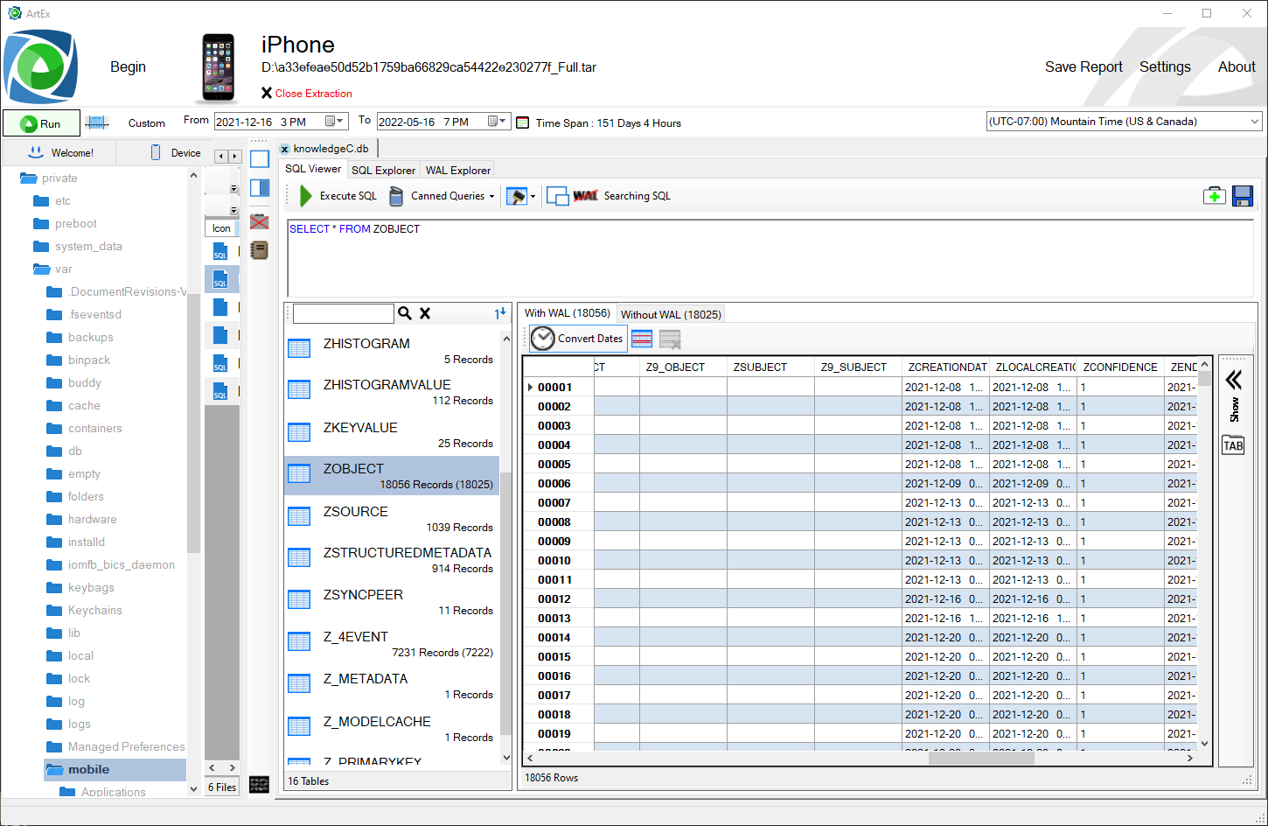The height and width of the screenshot is (826, 1268).
Task: Click the time span calendar icon
Action: 523,122
